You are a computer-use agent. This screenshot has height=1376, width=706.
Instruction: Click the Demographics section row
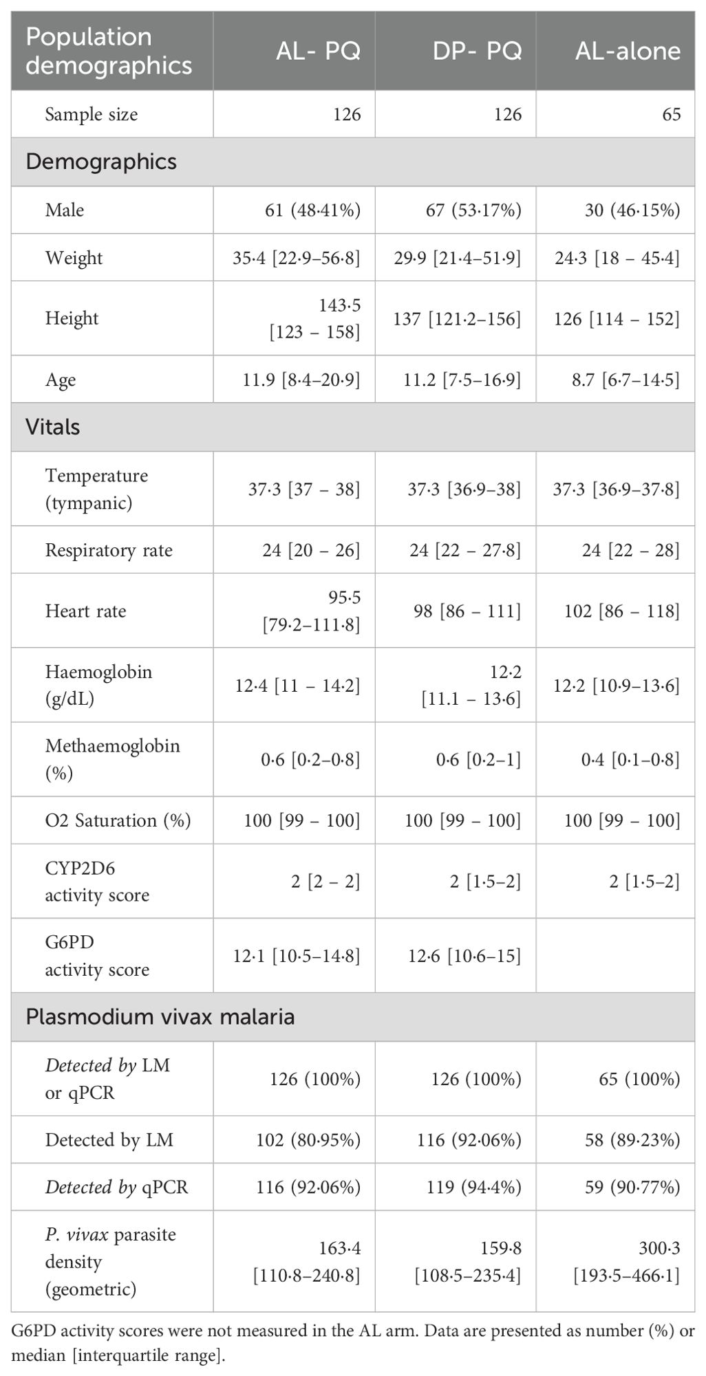(353, 162)
